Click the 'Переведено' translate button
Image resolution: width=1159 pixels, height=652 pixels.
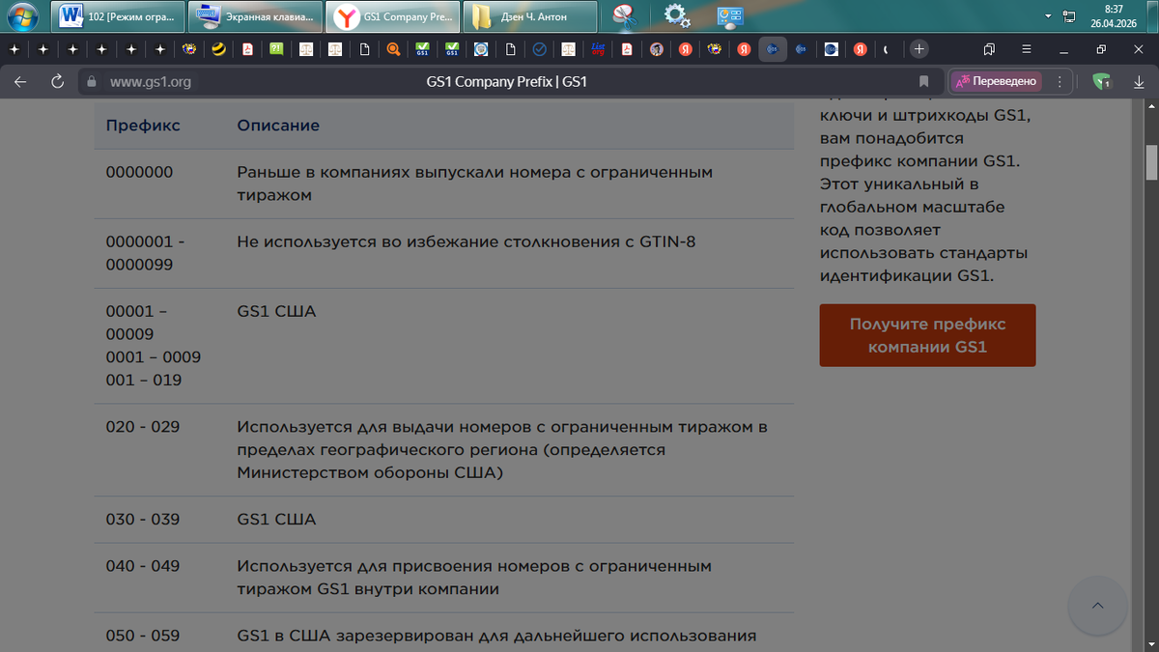tap(996, 82)
